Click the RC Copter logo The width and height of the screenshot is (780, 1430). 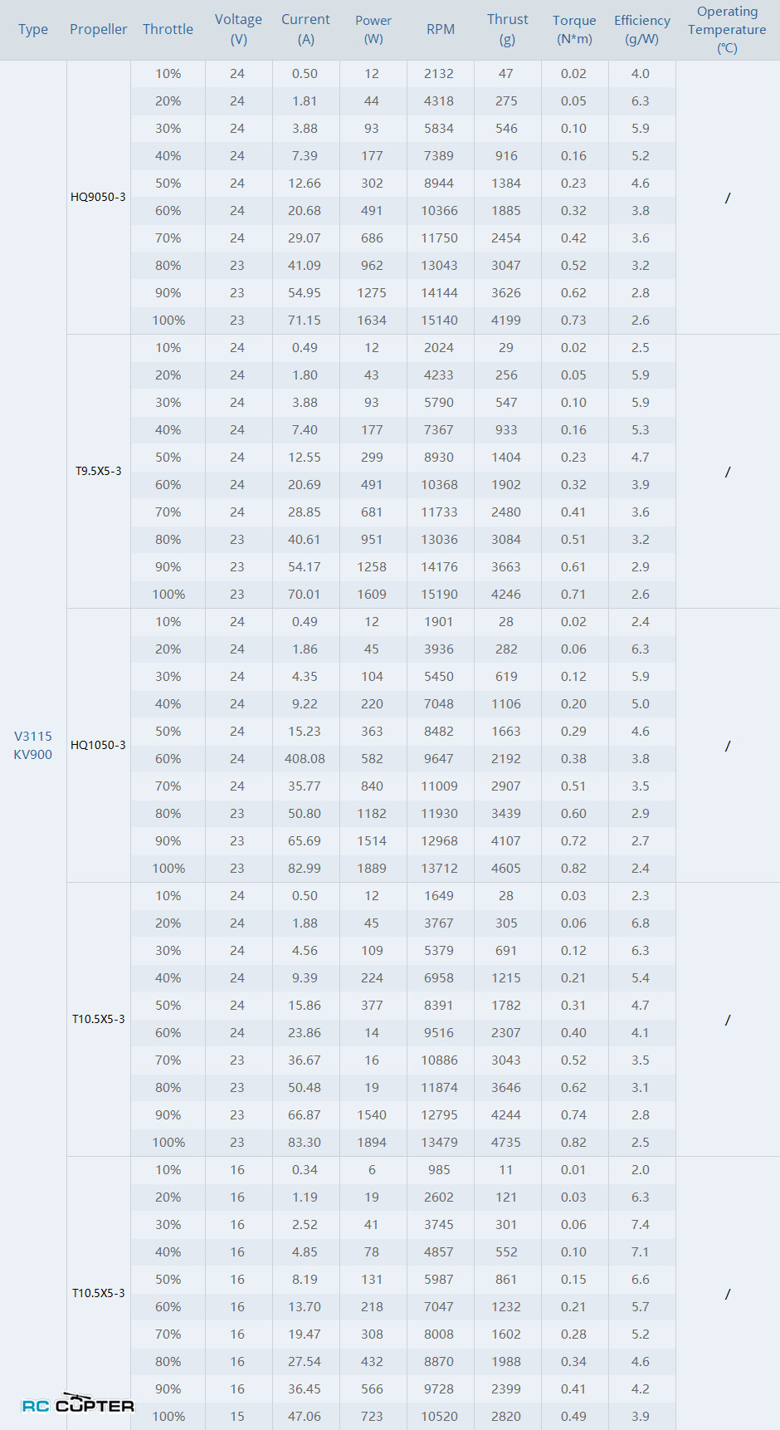pyautogui.click(x=77, y=1404)
